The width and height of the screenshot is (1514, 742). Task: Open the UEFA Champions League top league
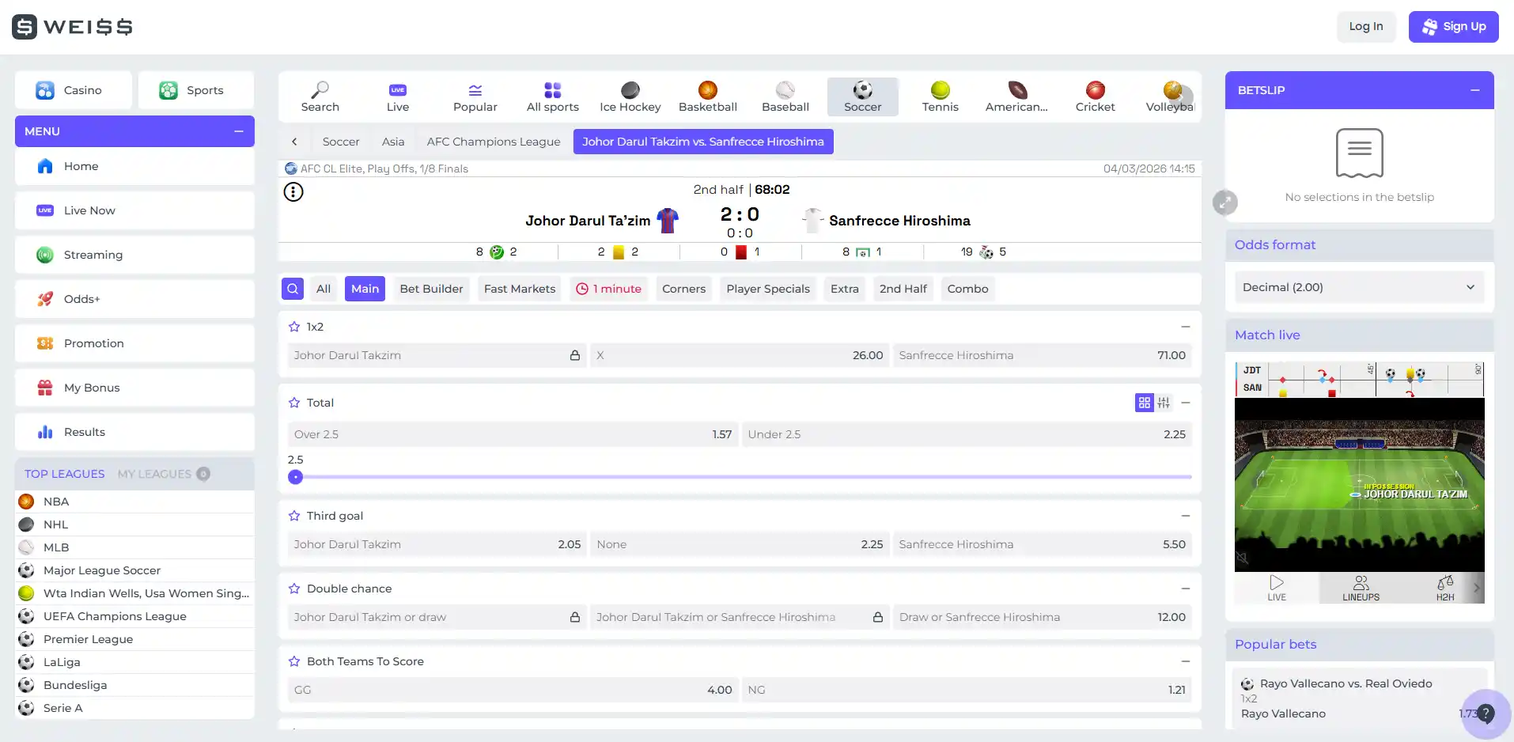point(134,616)
